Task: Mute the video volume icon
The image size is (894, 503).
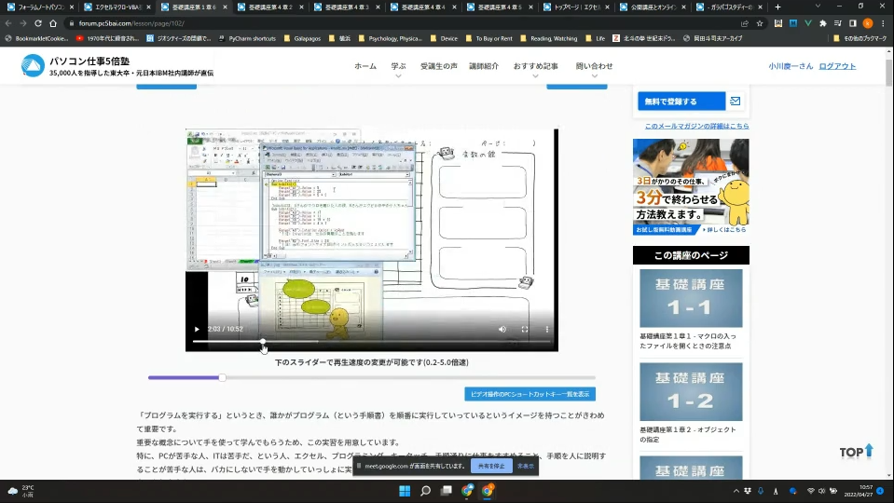Action: coord(502,329)
